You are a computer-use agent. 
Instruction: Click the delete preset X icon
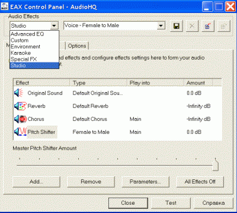point(192,26)
